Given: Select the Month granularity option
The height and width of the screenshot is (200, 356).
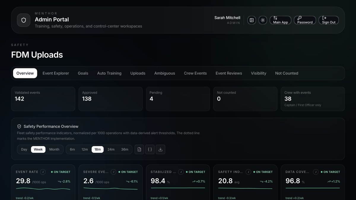Looking at the screenshot, I should click(x=54, y=149).
